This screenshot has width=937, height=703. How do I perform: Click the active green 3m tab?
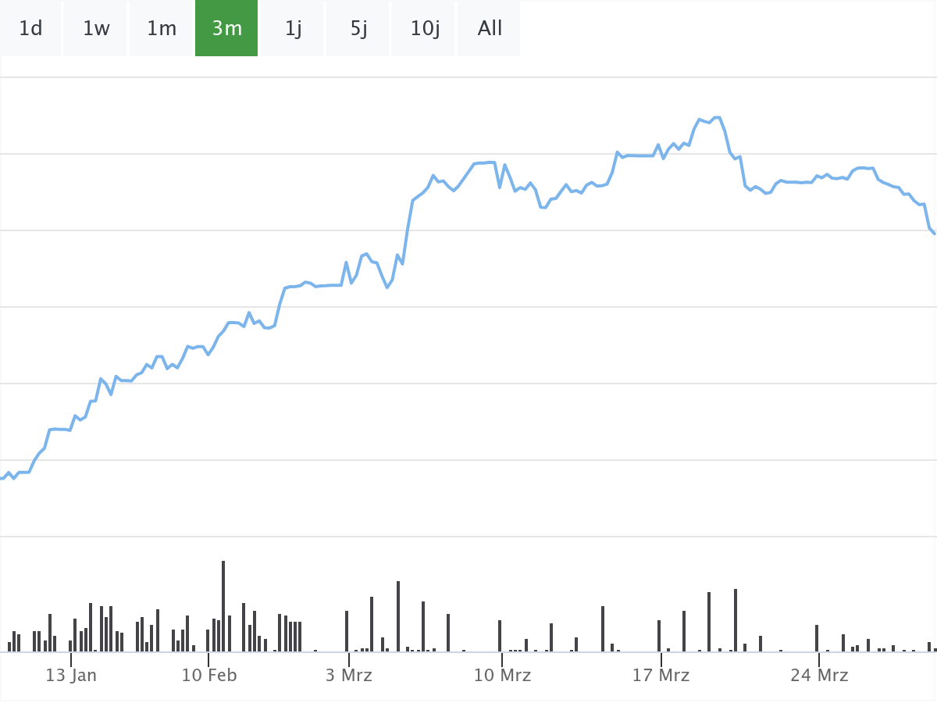pos(226,29)
